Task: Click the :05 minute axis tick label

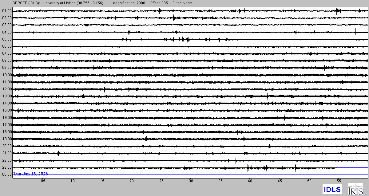Action: 42,181
